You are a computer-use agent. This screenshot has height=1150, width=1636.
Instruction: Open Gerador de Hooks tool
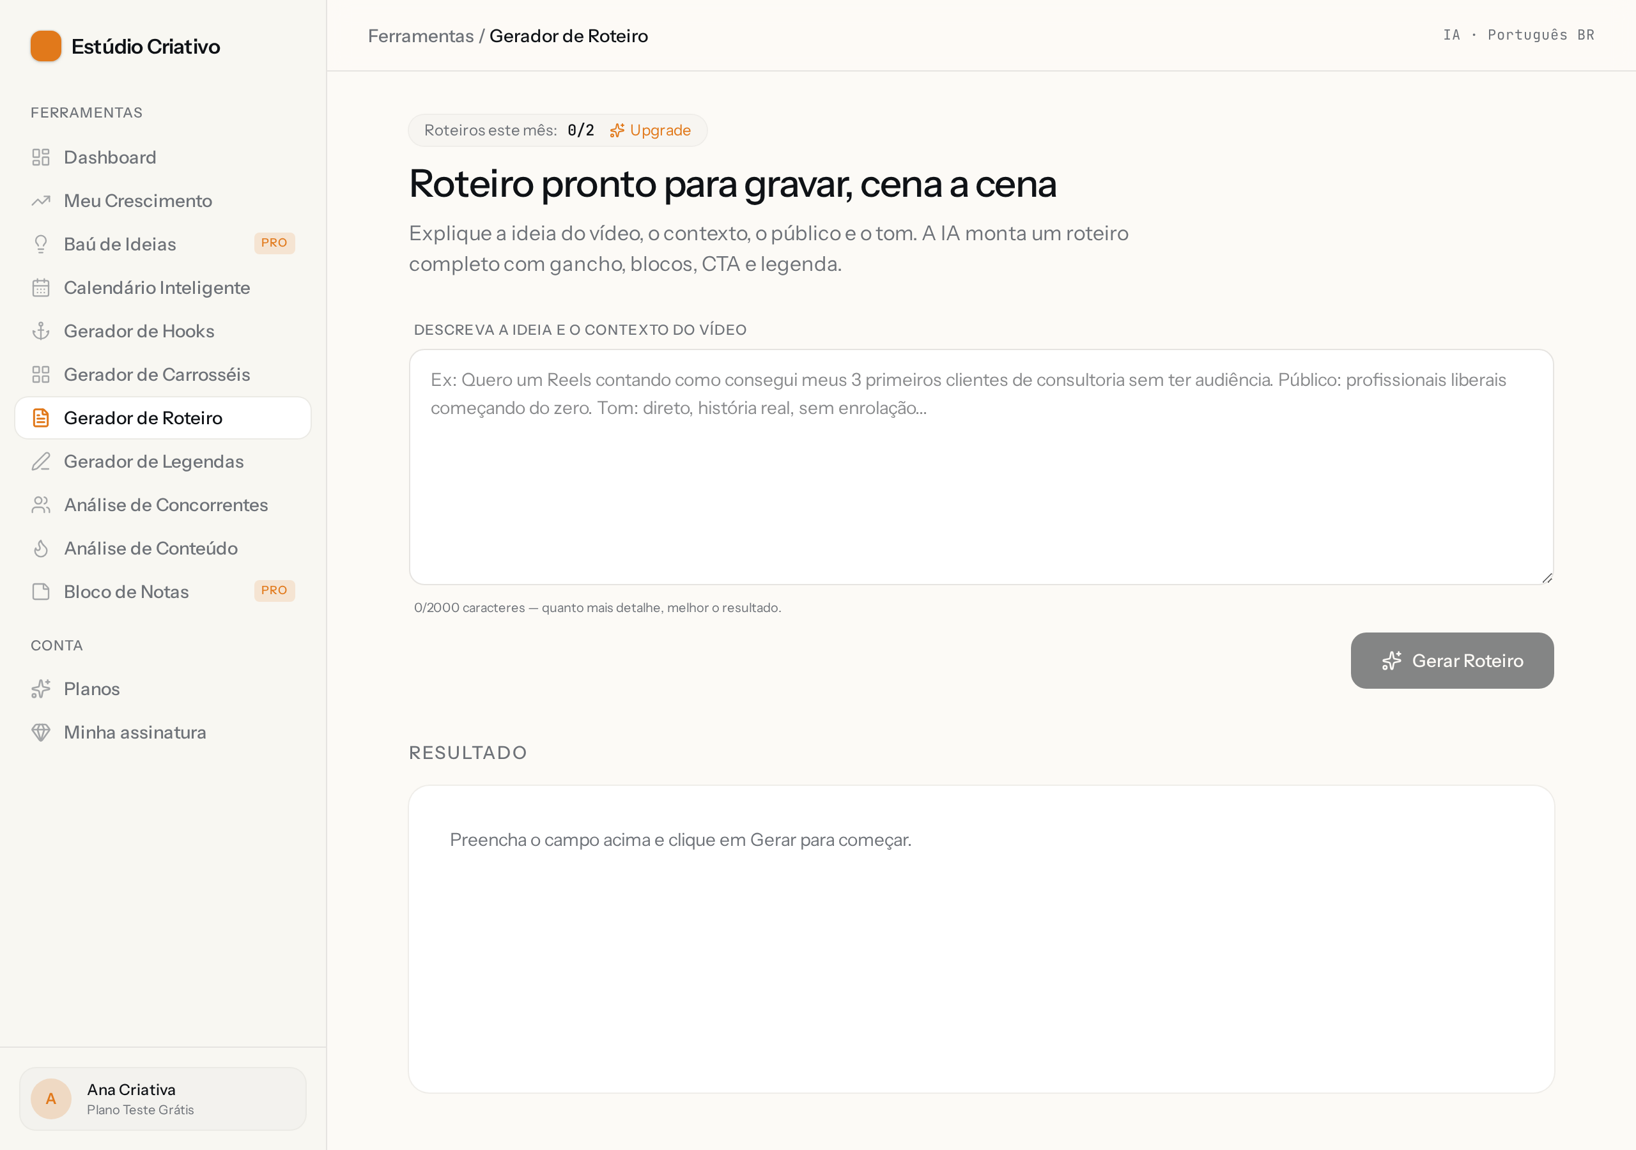pyautogui.click(x=163, y=332)
